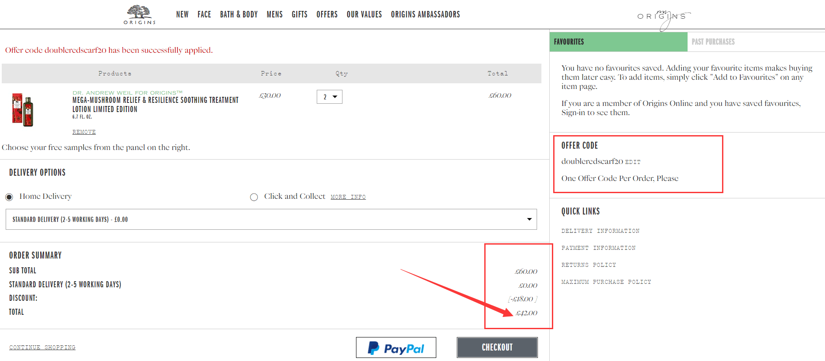Open the BATH & BODY menu
The image size is (825, 361).
[239, 14]
